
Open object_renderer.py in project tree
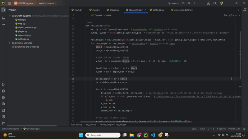coord(26,28)
